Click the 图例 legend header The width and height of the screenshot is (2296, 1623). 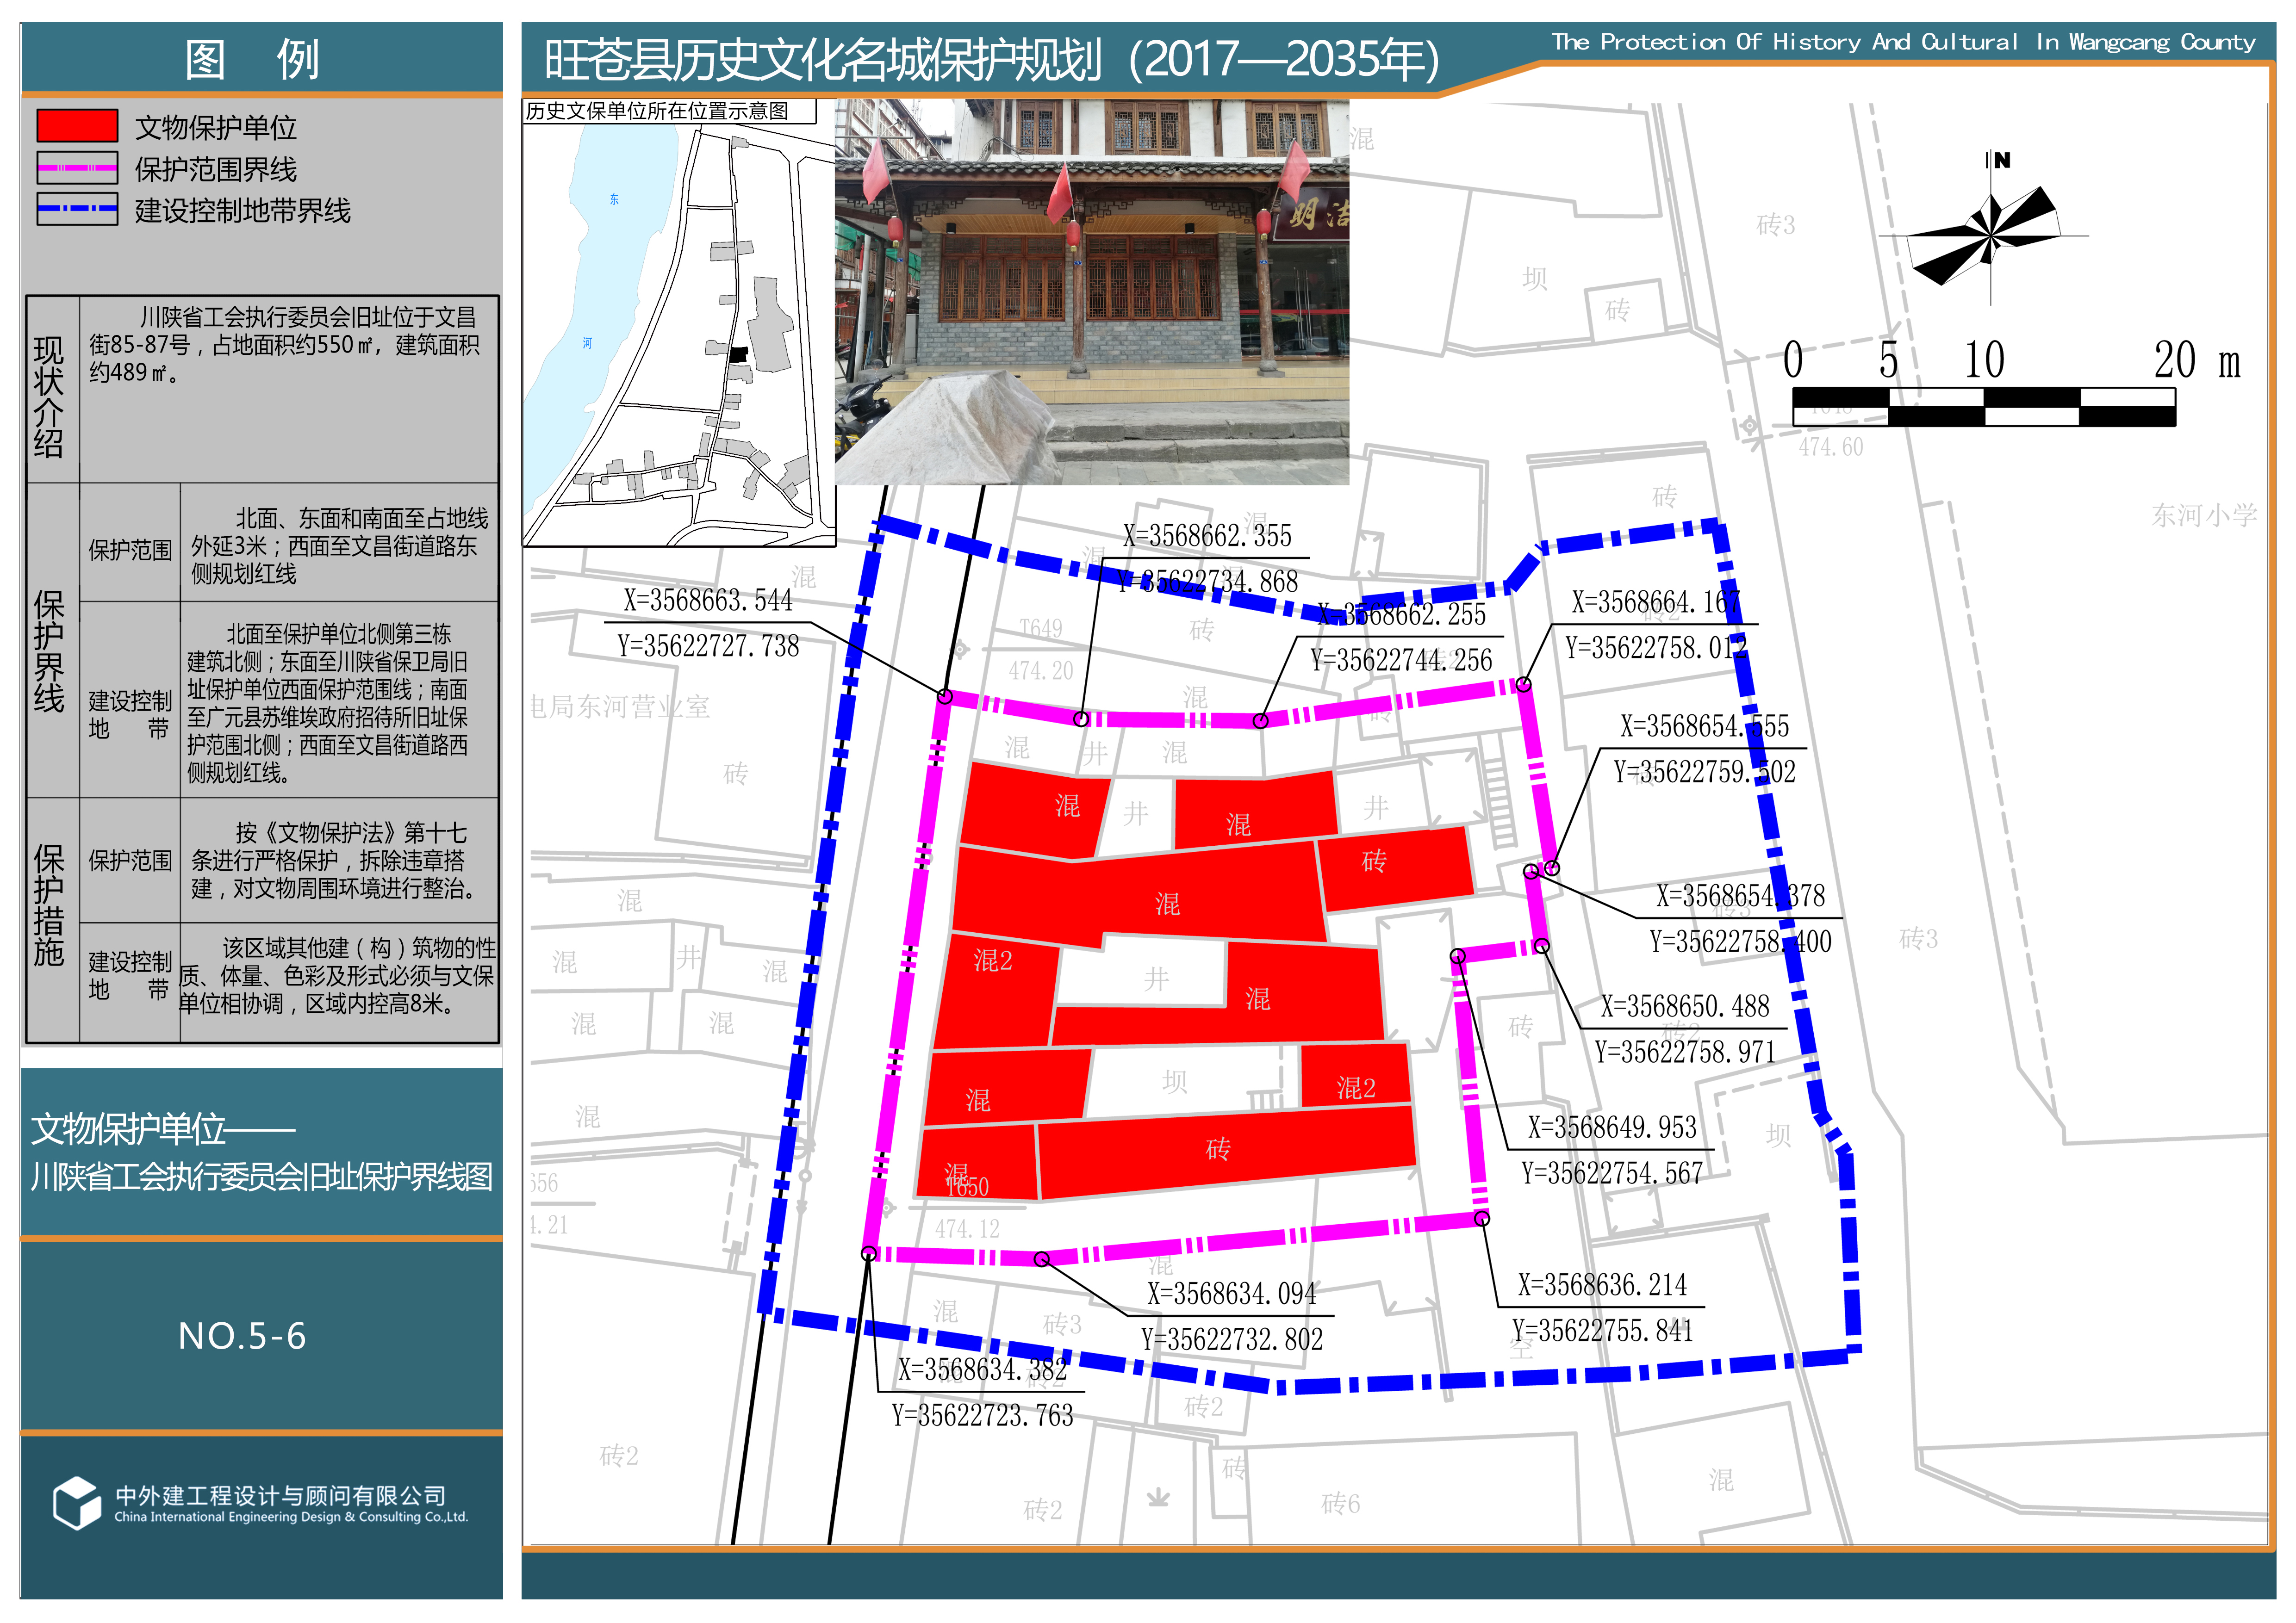tap(252, 59)
